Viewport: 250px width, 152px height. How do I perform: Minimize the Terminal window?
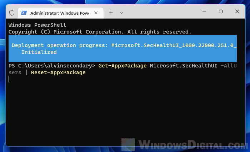[x=204, y=11]
